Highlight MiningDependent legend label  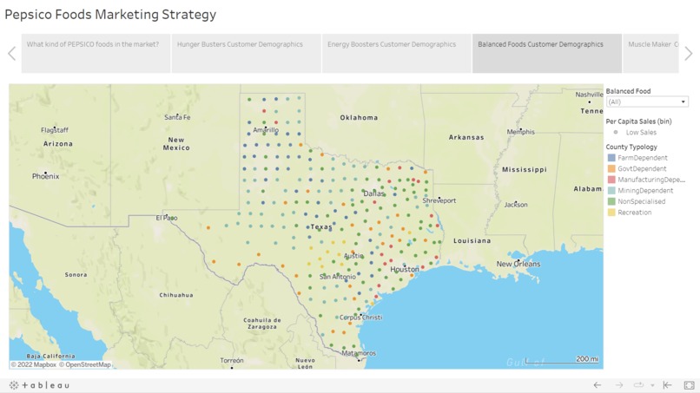click(x=645, y=191)
